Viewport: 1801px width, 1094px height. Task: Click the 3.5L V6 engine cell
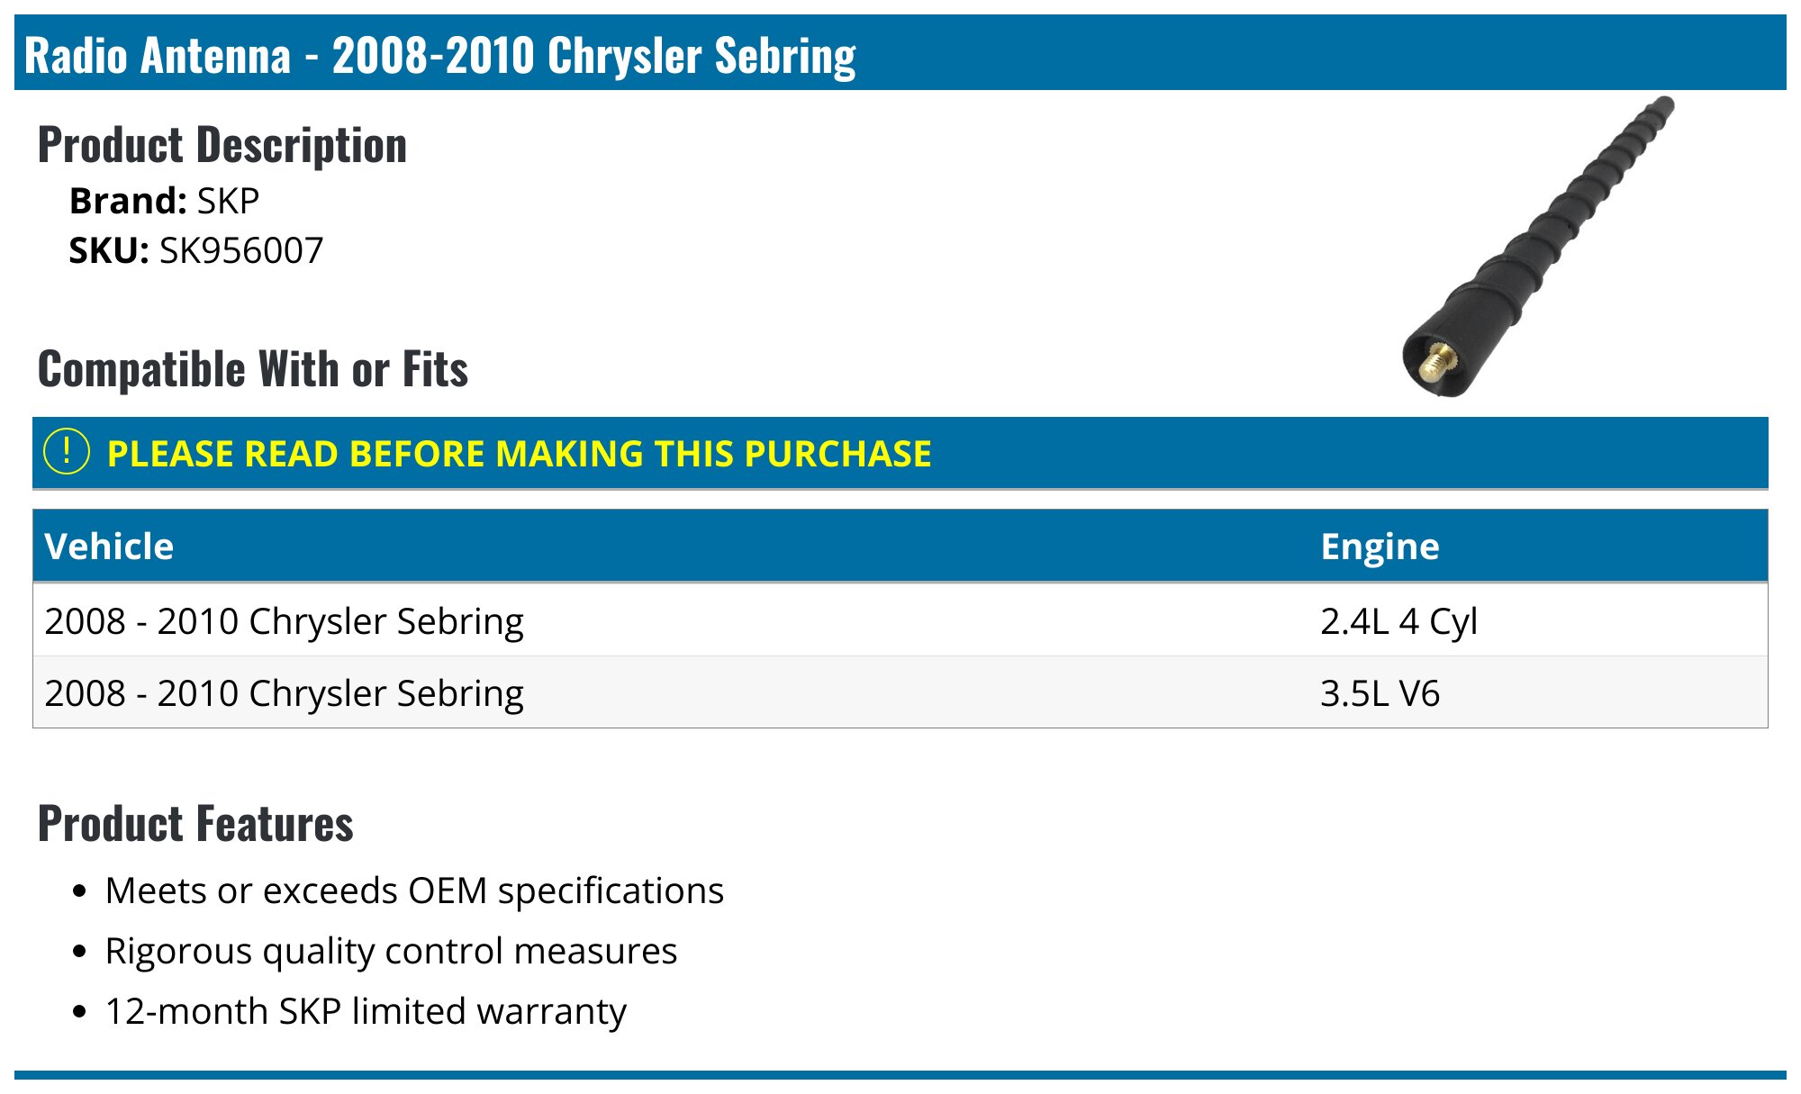tap(1380, 693)
